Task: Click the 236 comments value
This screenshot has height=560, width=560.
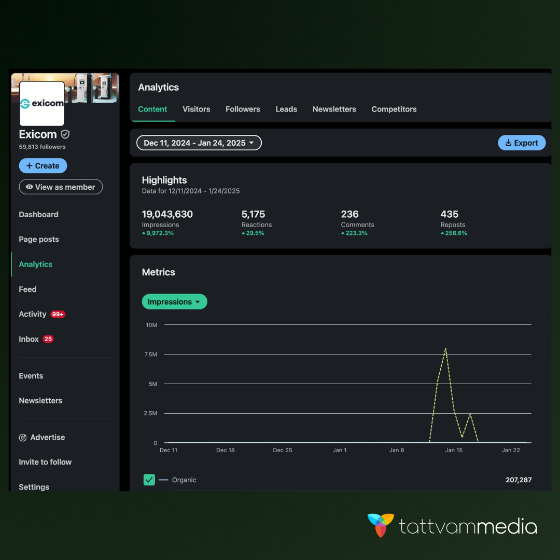Action: [x=349, y=214]
